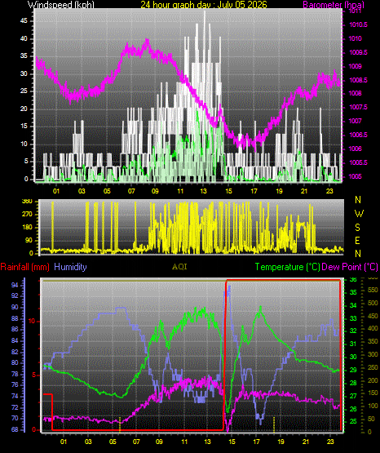Pick the 100 label on AQI axis
The height and width of the screenshot is (453, 380).
tap(373, 406)
